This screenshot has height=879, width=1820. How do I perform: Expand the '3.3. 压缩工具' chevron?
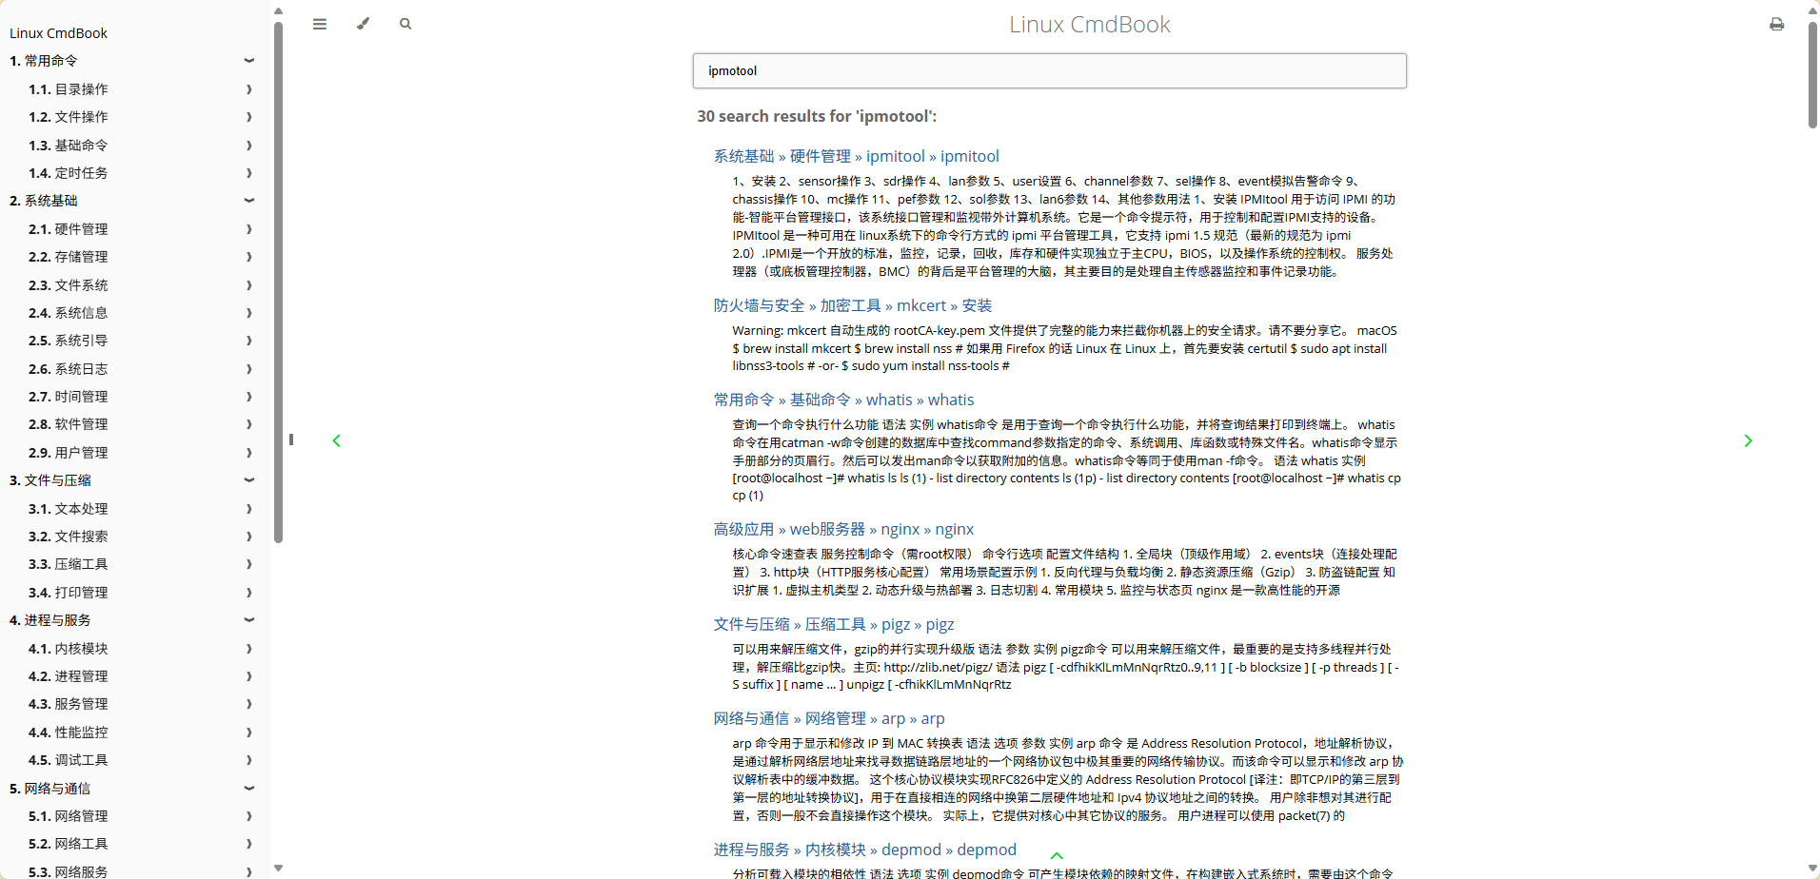pyautogui.click(x=249, y=564)
